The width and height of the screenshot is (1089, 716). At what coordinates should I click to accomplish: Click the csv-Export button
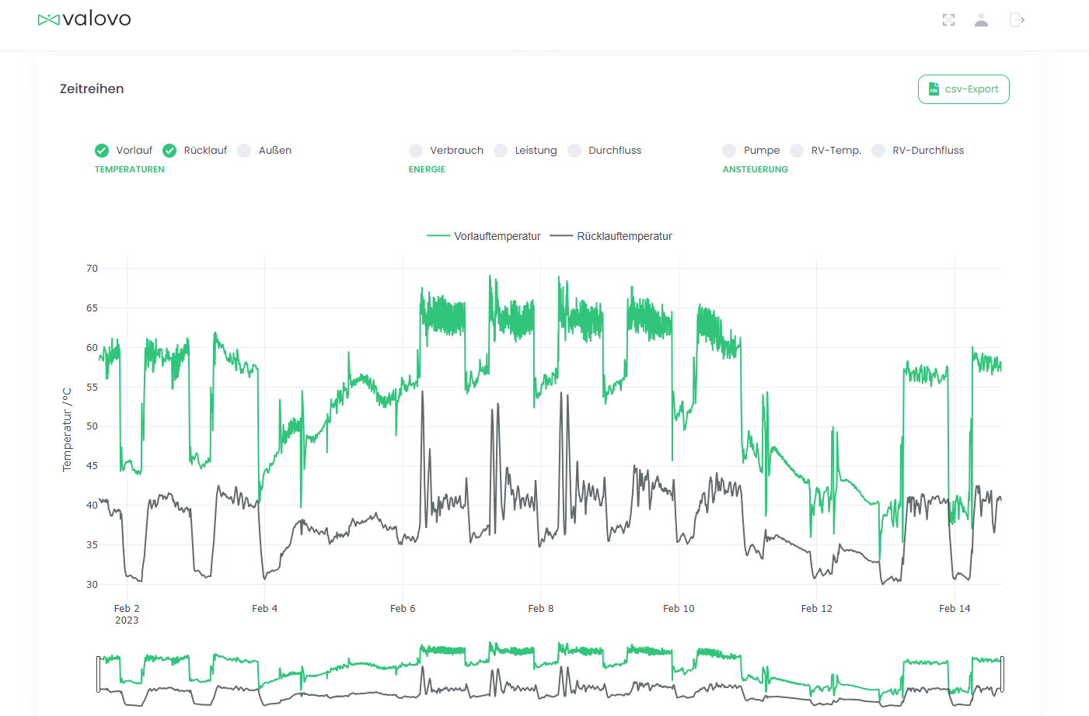click(964, 89)
